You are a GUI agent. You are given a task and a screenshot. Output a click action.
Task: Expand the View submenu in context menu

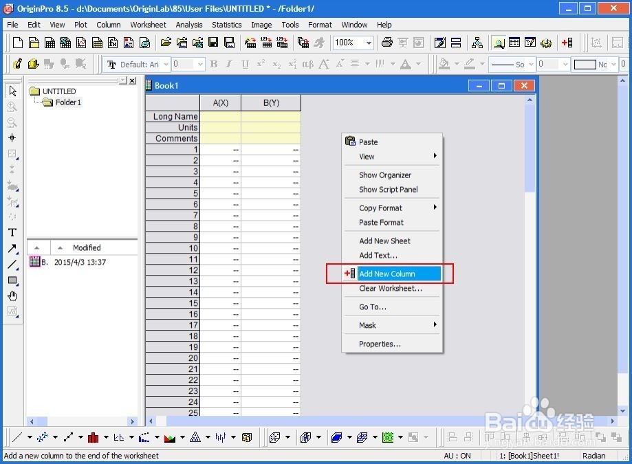tap(392, 156)
